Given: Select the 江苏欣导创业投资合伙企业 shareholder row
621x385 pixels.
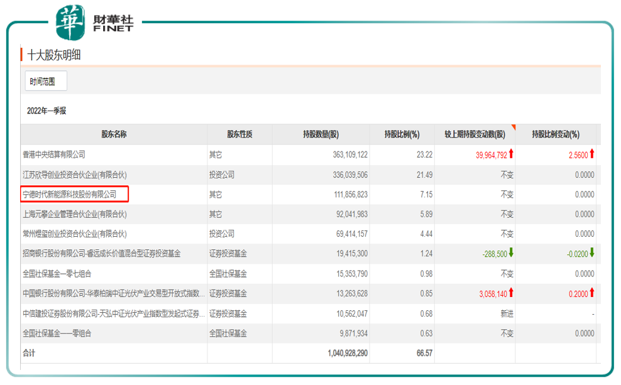Looking at the screenshot, I should pos(310,175).
